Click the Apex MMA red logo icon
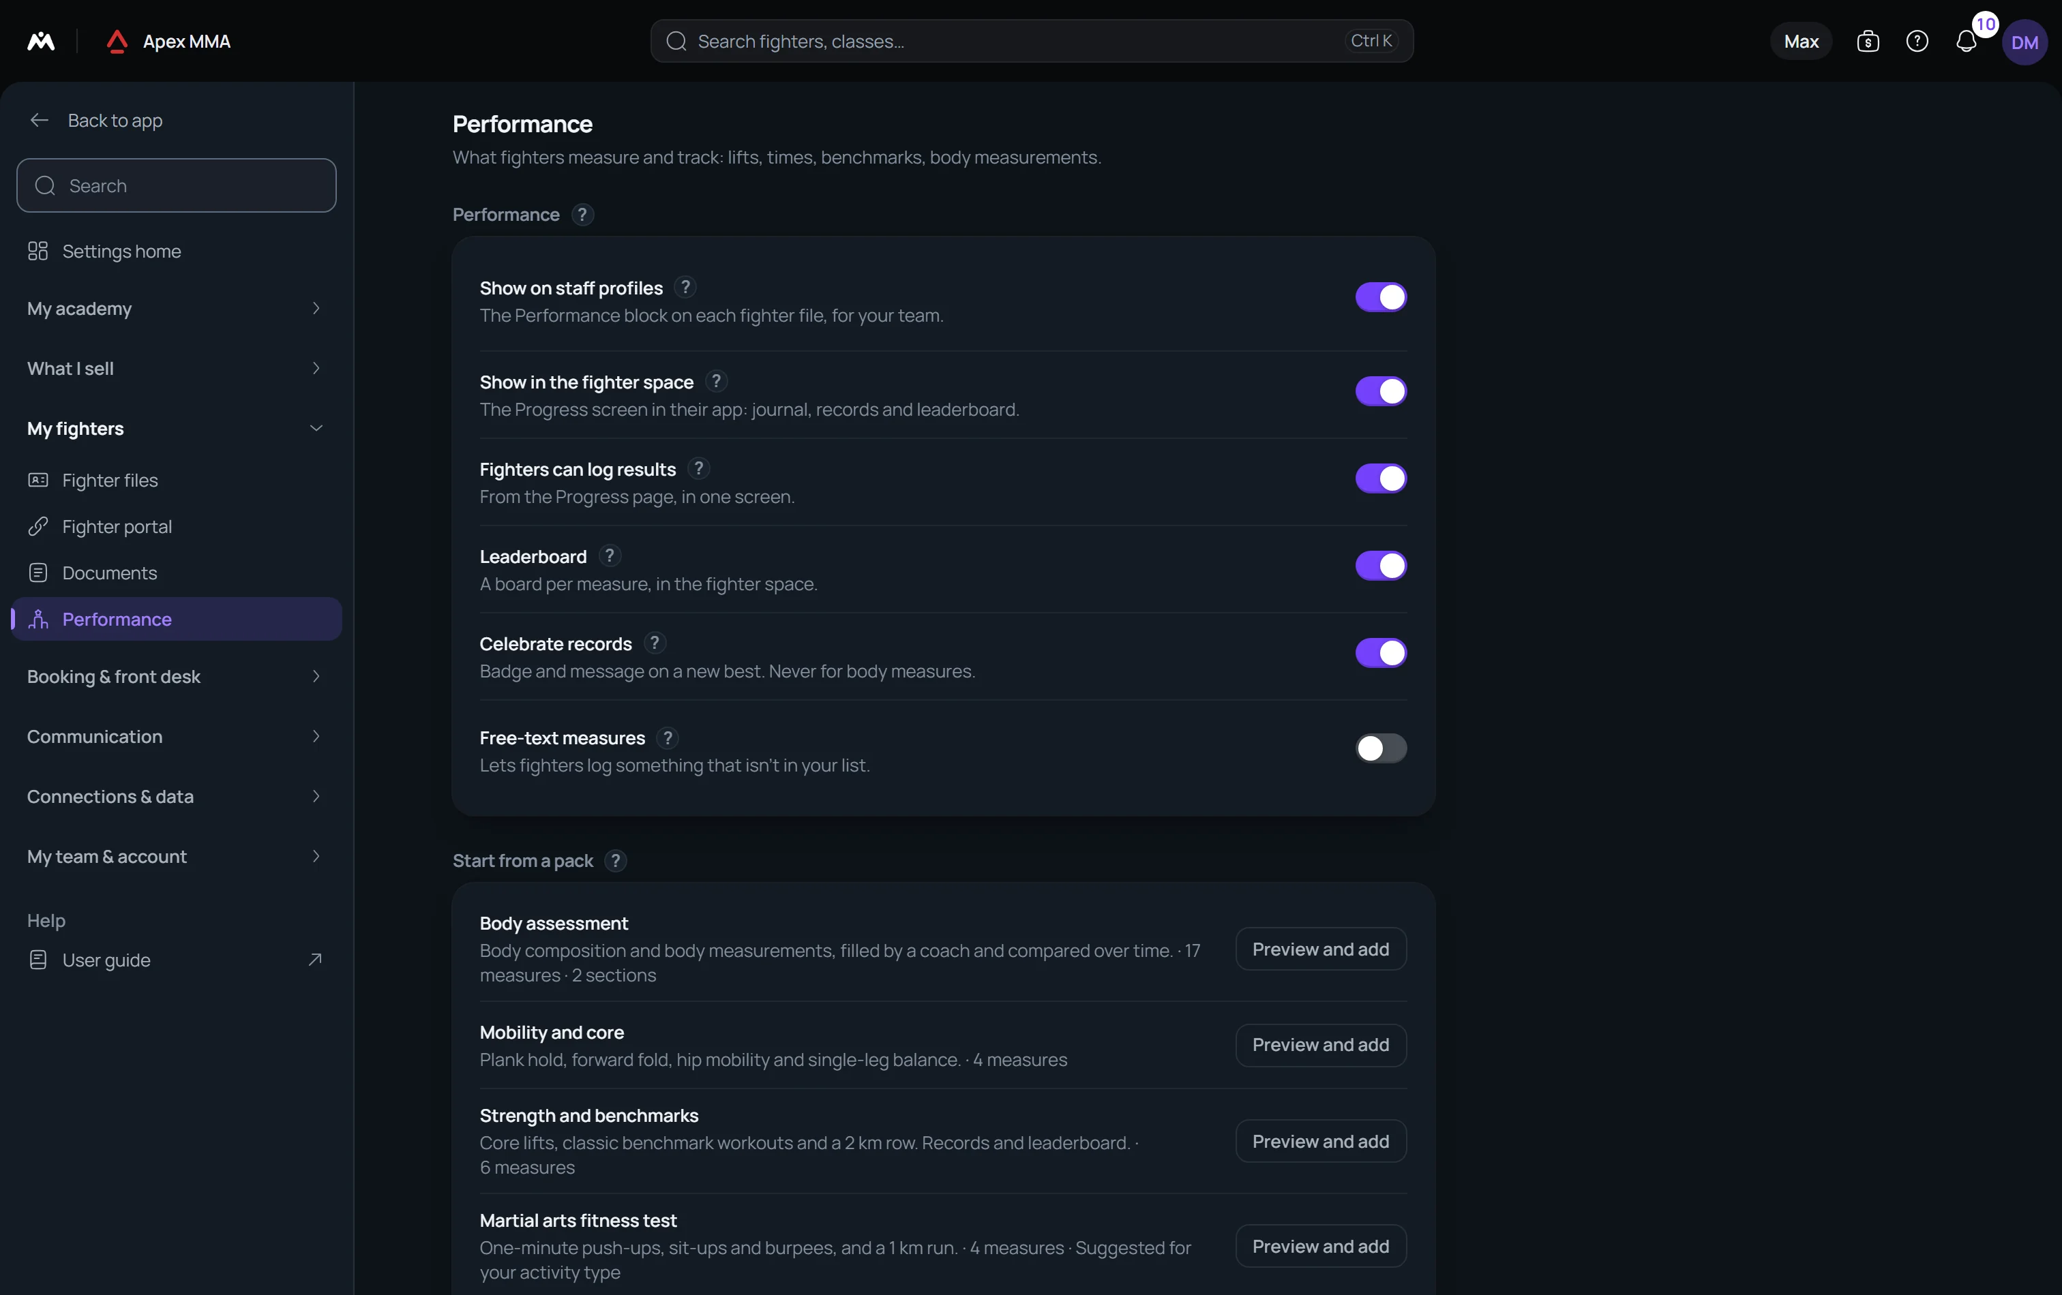Image resolution: width=2062 pixels, height=1295 pixels. 117,41
